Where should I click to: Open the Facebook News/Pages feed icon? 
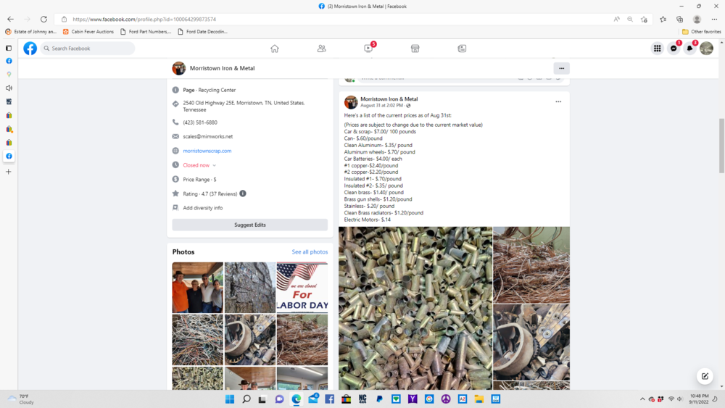[x=462, y=49]
